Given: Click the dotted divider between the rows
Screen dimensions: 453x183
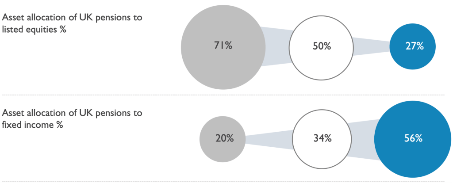Looking at the screenshot, I should [226, 95].
